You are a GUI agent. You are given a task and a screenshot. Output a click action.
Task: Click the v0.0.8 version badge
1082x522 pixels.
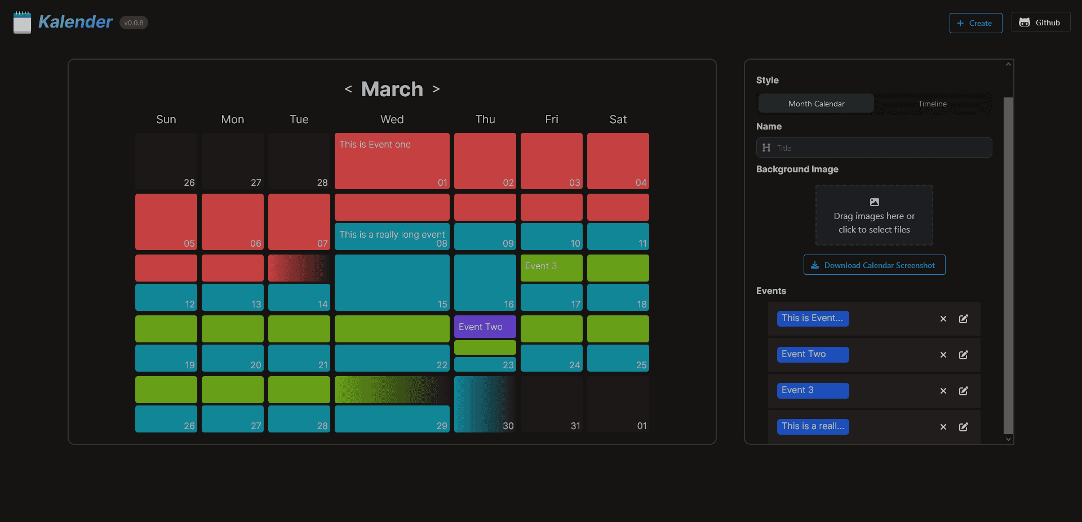click(134, 23)
